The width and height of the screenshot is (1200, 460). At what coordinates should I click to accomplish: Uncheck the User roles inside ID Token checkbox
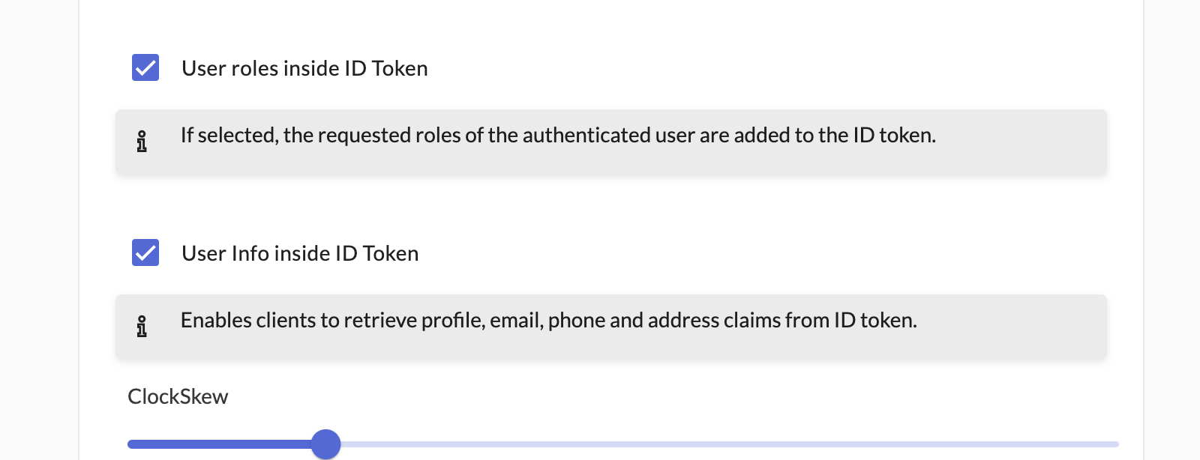pos(145,67)
